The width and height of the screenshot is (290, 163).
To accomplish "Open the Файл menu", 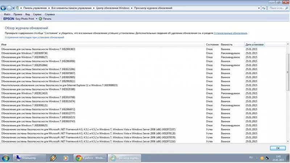I will click(7, 14).
